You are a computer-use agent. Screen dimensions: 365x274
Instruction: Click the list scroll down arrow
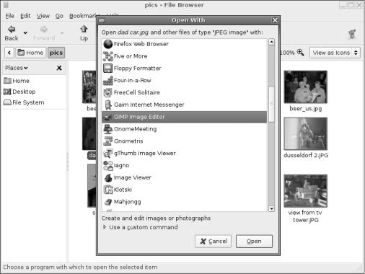pyautogui.click(x=271, y=208)
